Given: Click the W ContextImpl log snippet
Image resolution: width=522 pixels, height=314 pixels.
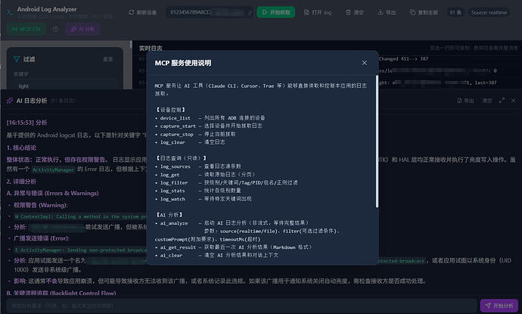Looking at the screenshot, I should (80, 216).
